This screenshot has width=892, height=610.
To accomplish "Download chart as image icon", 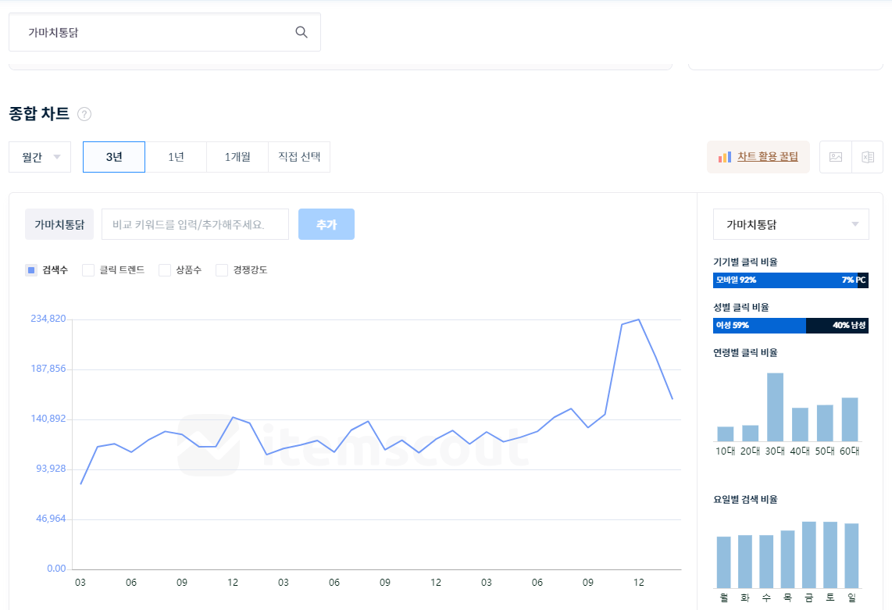I will 836,157.
